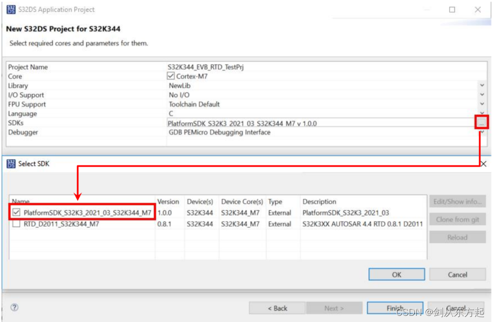Select the PlatformSDK_S32K3_2021_03_S32K344_M7 row name
The image size is (492, 322).
(x=87, y=213)
